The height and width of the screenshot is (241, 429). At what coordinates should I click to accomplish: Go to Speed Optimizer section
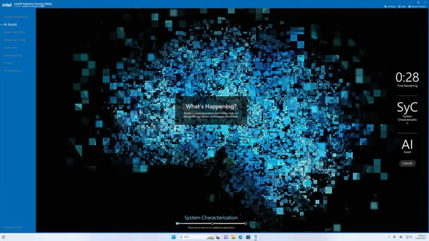(14, 32)
